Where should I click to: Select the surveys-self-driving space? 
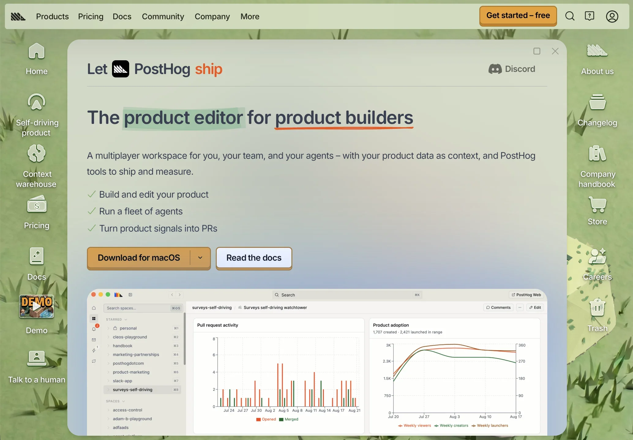click(142, 390)
